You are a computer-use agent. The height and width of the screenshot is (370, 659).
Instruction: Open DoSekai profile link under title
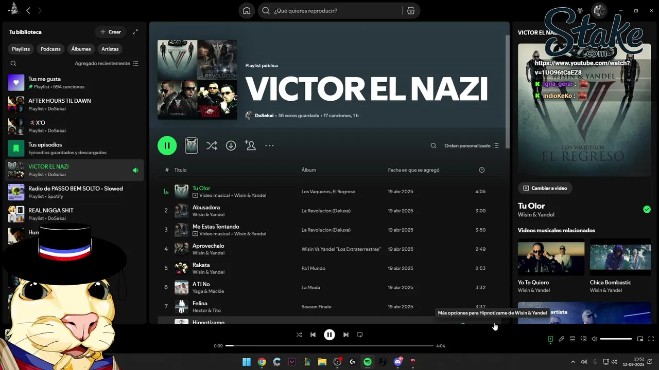264,116
